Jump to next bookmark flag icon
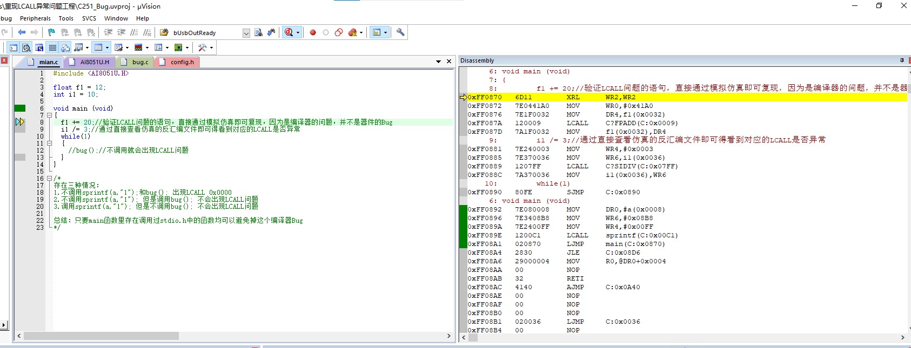 pyautogui.click(x=78, y=32)
